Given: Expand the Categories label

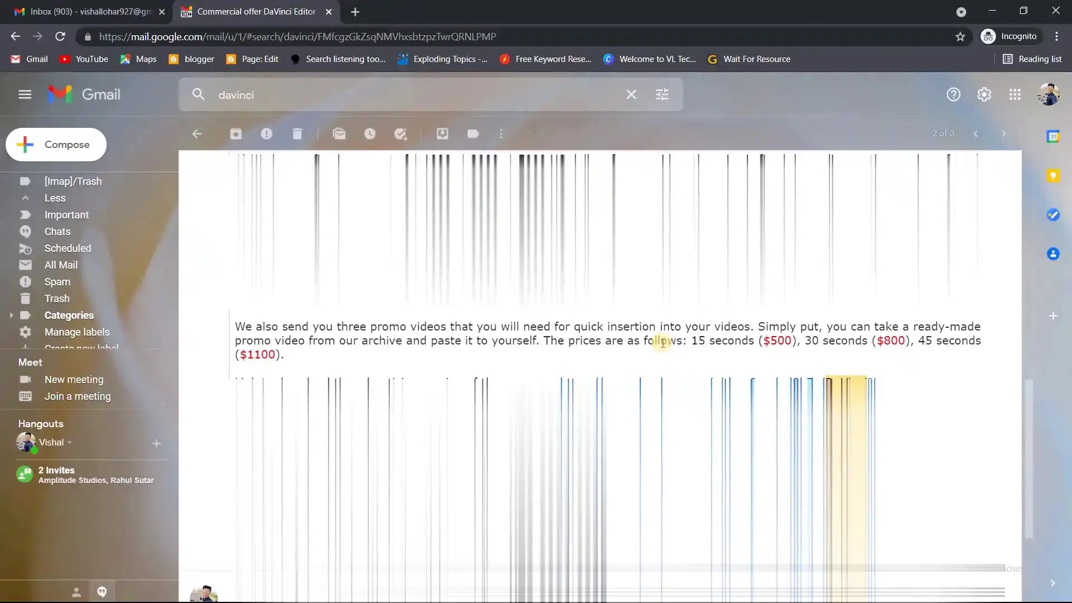Looking at the screenshot, I should (x=11, y=315).
